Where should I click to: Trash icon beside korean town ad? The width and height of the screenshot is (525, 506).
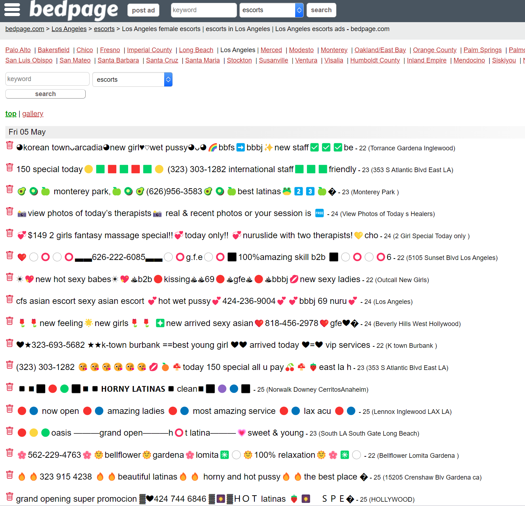[x=10, y=145]
